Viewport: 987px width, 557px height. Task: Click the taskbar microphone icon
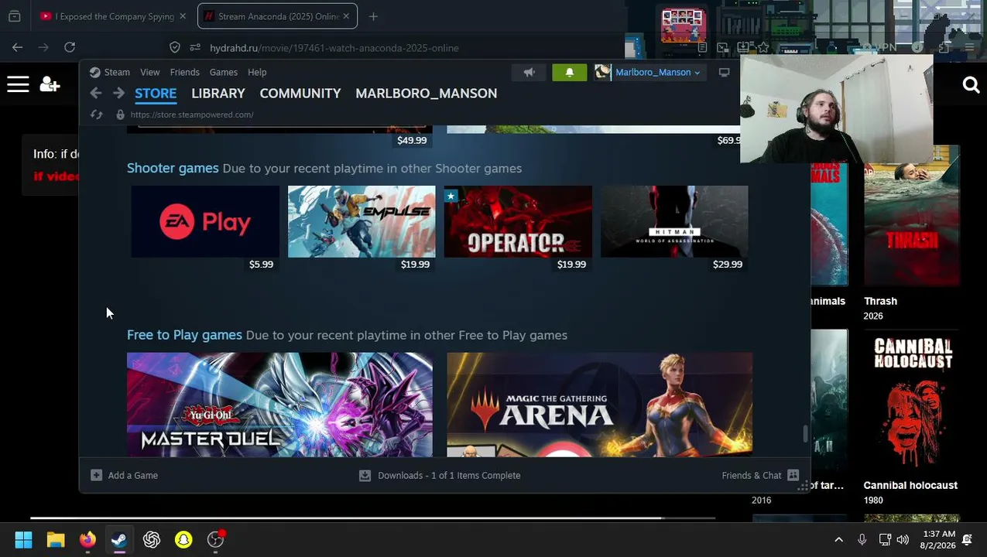pyautogui.click(x=862, y=540)
